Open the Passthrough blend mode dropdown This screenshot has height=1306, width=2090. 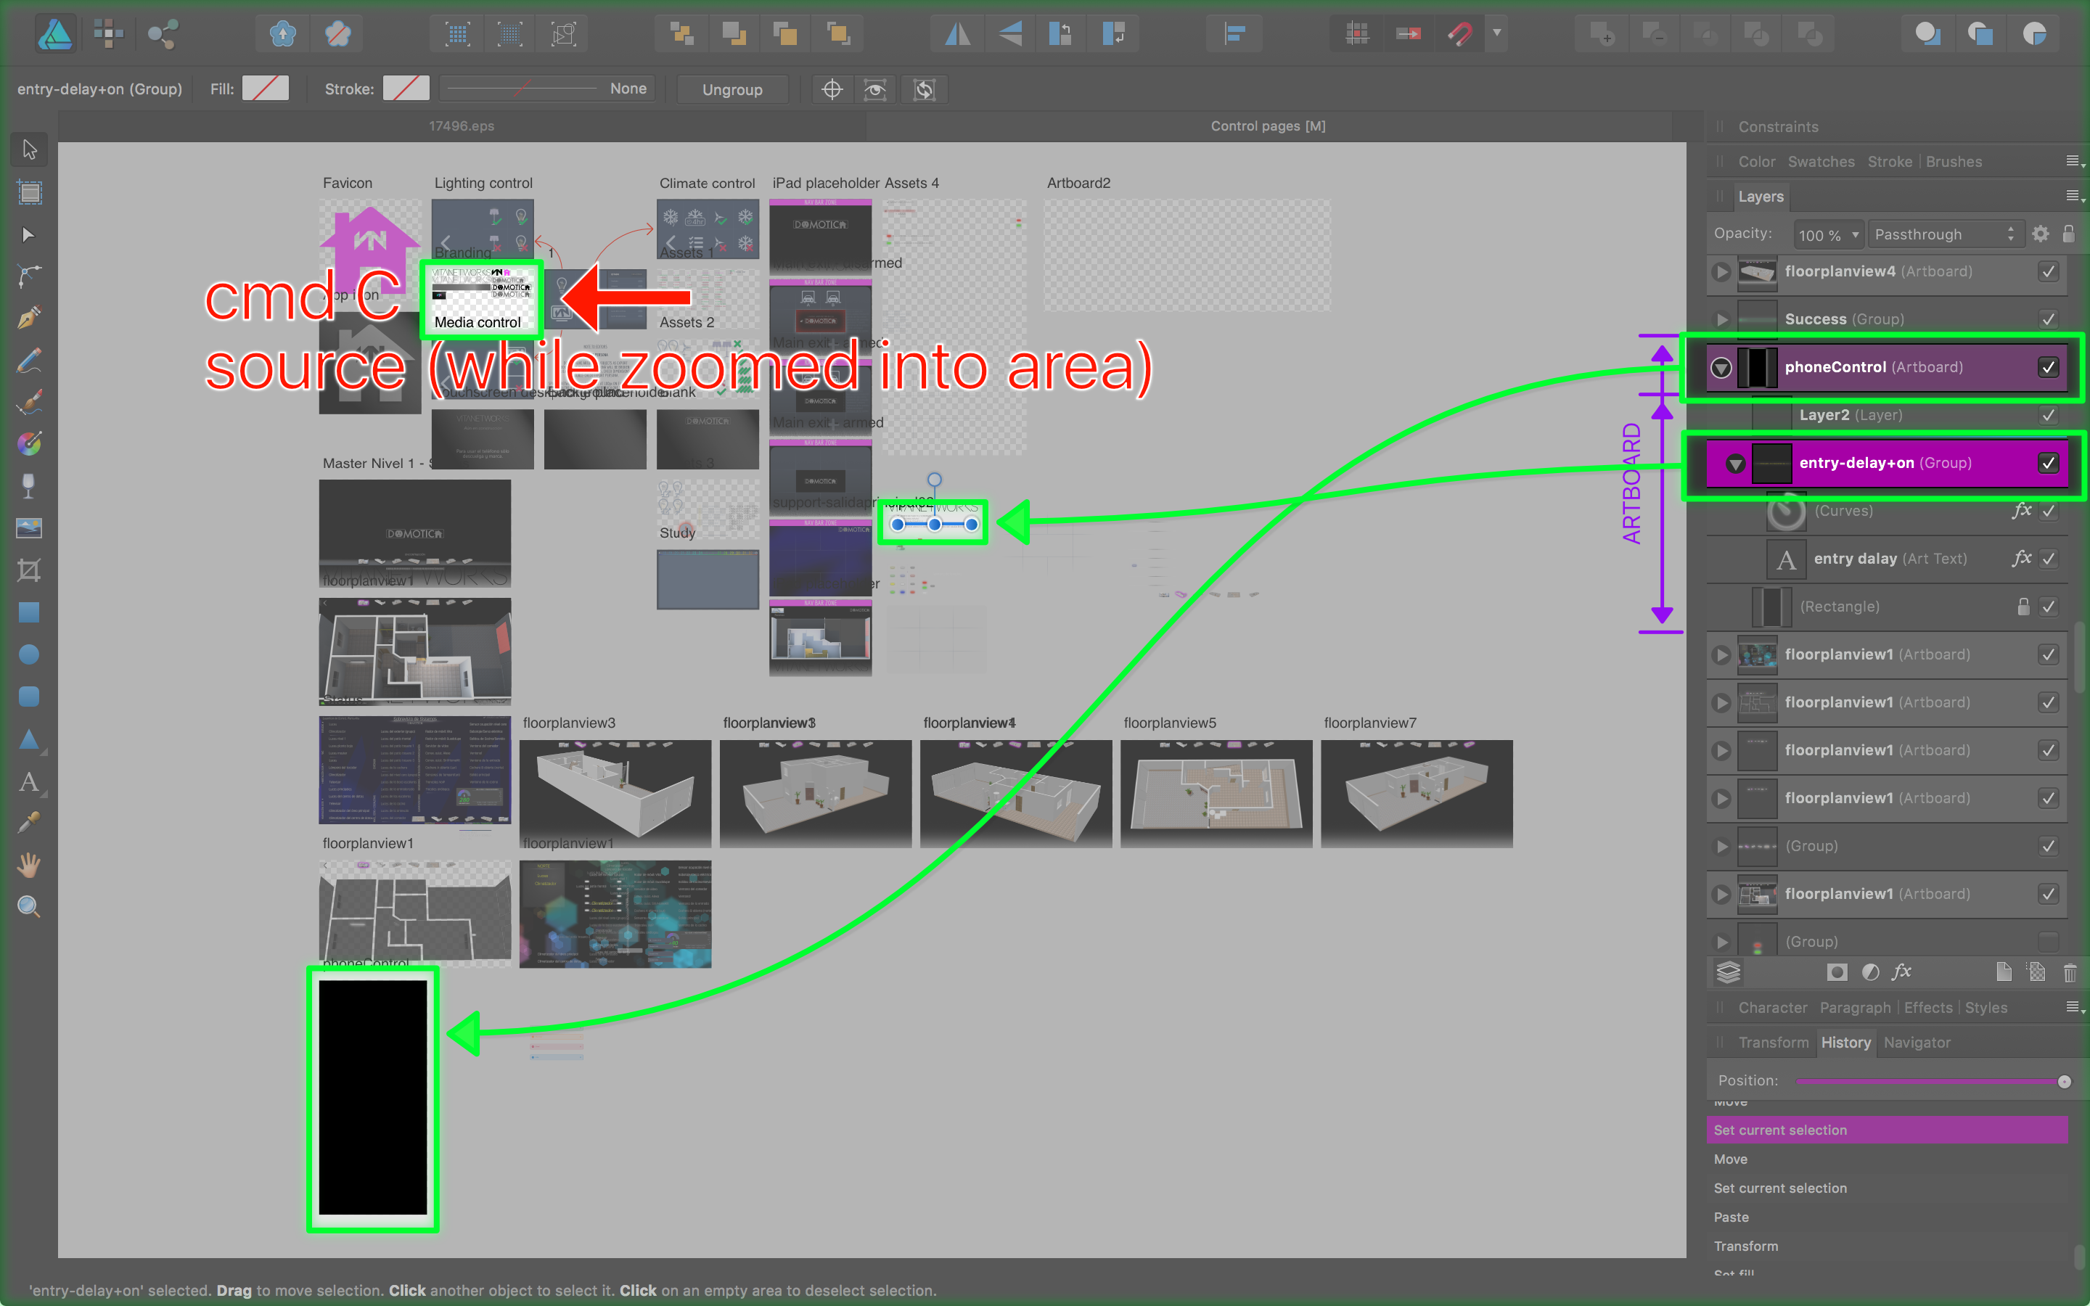[x=1945, y=235]
